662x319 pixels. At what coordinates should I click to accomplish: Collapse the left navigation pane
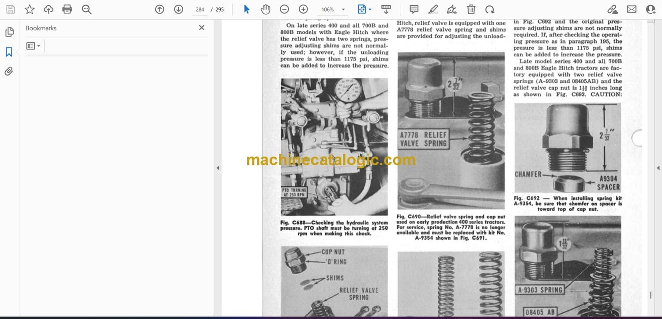point(218,168)
